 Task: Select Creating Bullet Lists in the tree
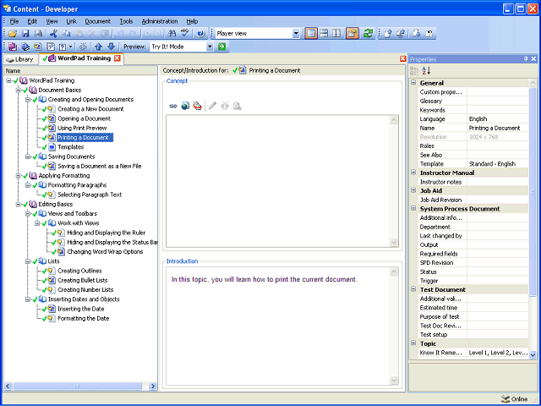(x=83, y=280)
